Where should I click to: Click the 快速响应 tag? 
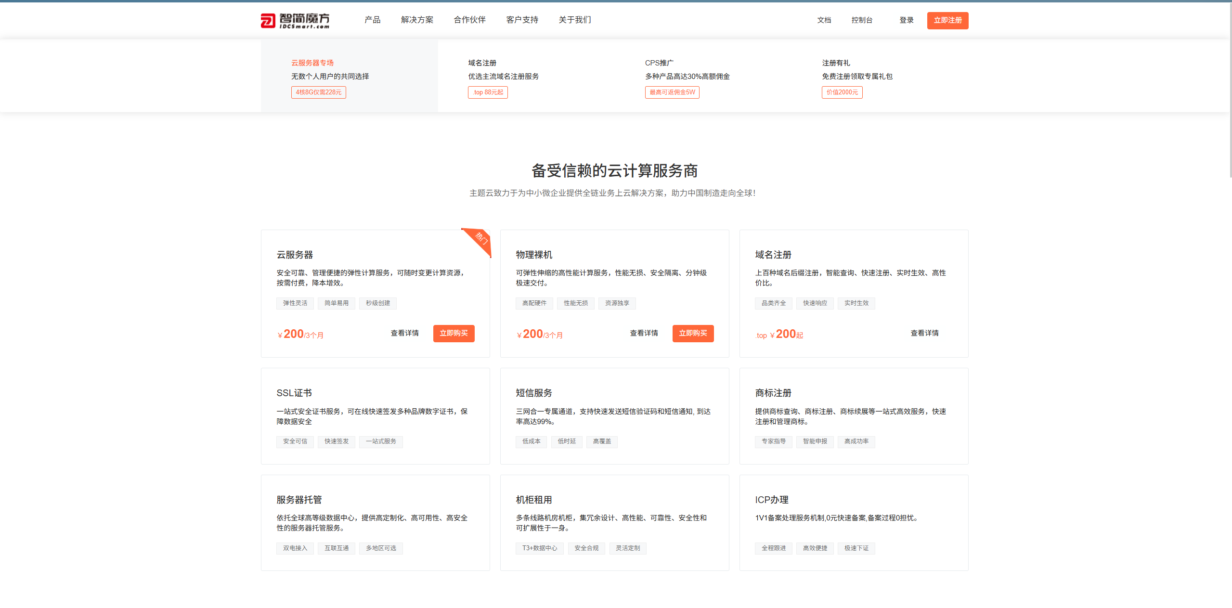[x=815, y=303]
